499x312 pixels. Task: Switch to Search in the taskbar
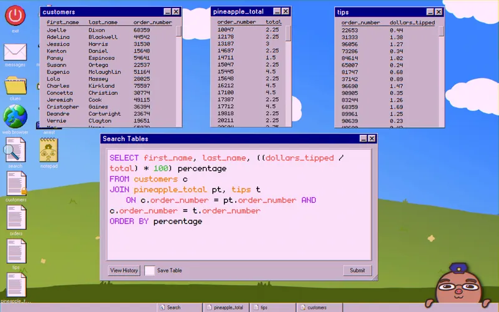(x=179, y=307)
